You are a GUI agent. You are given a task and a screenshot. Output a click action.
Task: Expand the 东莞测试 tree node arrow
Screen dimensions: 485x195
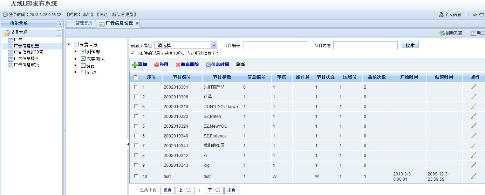pyautogui.click(x=75, y=59)
